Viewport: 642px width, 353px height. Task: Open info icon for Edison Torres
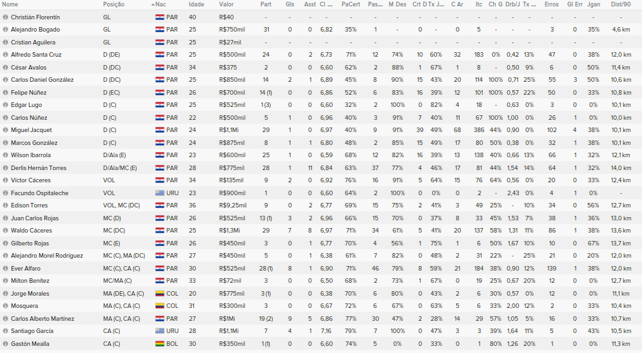click(x=5, y=205)
